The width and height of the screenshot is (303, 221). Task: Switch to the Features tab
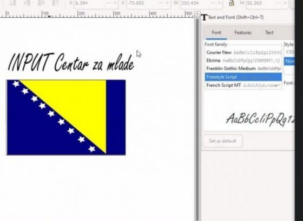pos(243,32)
